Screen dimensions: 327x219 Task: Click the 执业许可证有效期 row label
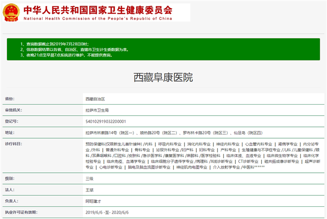pos(21,212)
